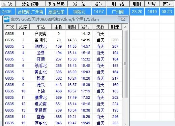Screen dimensions: 175x126
Task: Click arrival time 16:57 at 上饶
Action: tap(72, 91)
